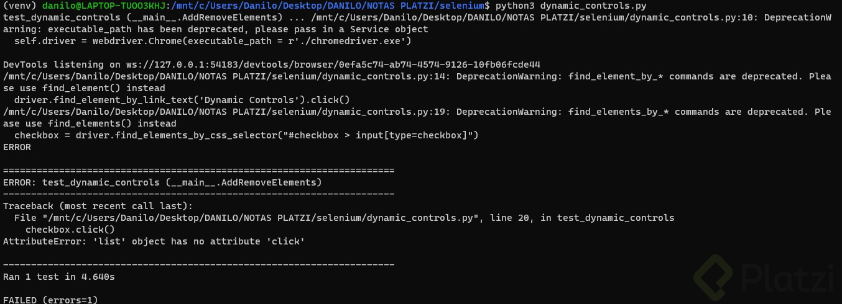Click the "(venv)" environment indicator
842x304 pixels.
(20, 6)
